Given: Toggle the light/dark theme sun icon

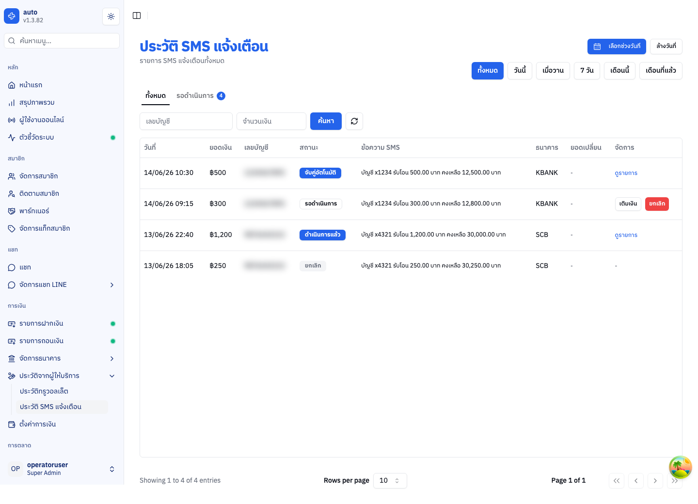Looking at the screenshot, I should point(111,16).
